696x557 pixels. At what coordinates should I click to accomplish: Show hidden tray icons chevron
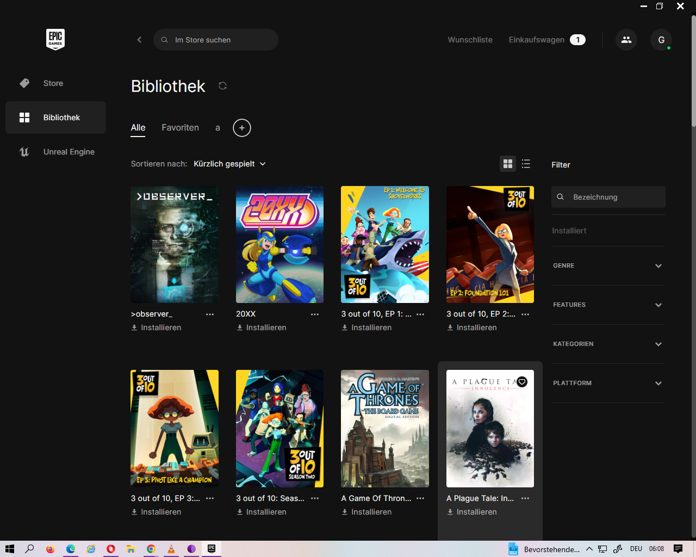[x=589, y=549]
